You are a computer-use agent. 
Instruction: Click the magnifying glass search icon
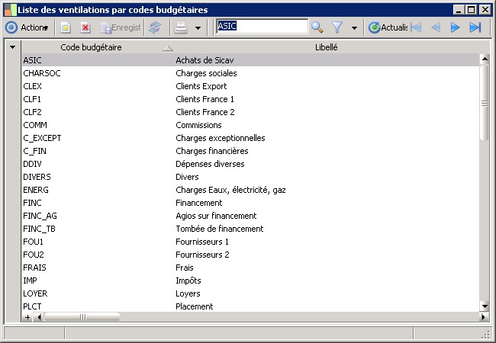[x=317, y=27]
